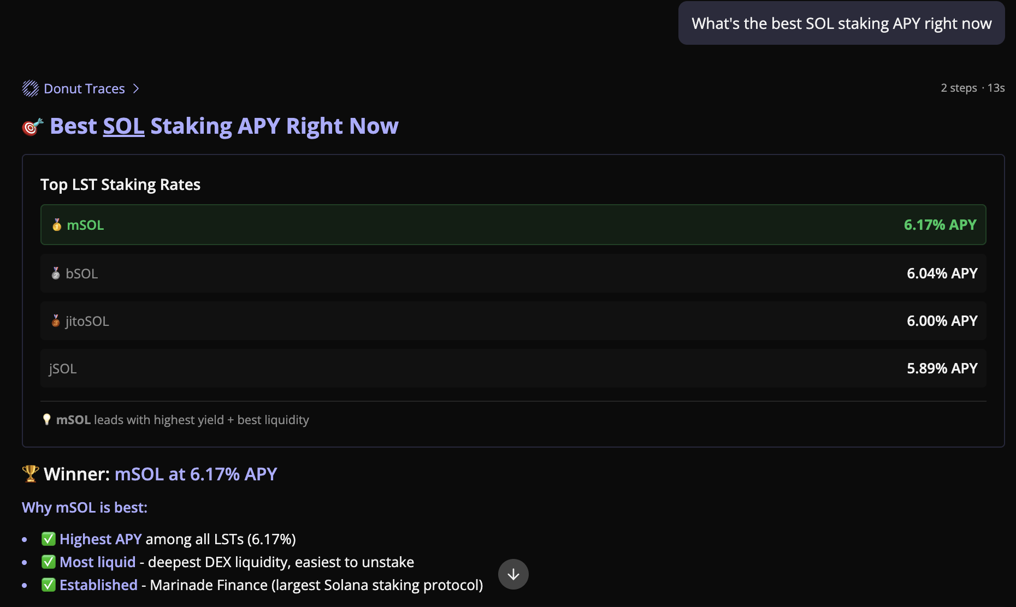This screenshot has height=607, width=1016.
Task: Open the Donut Traces link
Action: click(84, 88)
